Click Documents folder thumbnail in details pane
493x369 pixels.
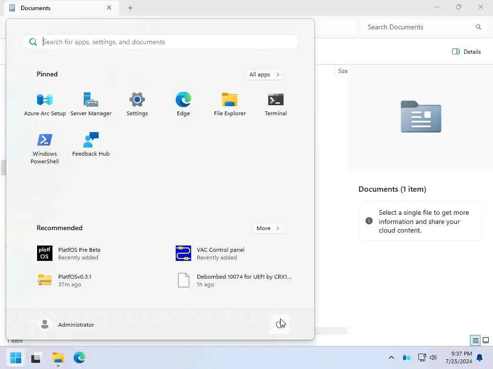click(x=421, y=116)
